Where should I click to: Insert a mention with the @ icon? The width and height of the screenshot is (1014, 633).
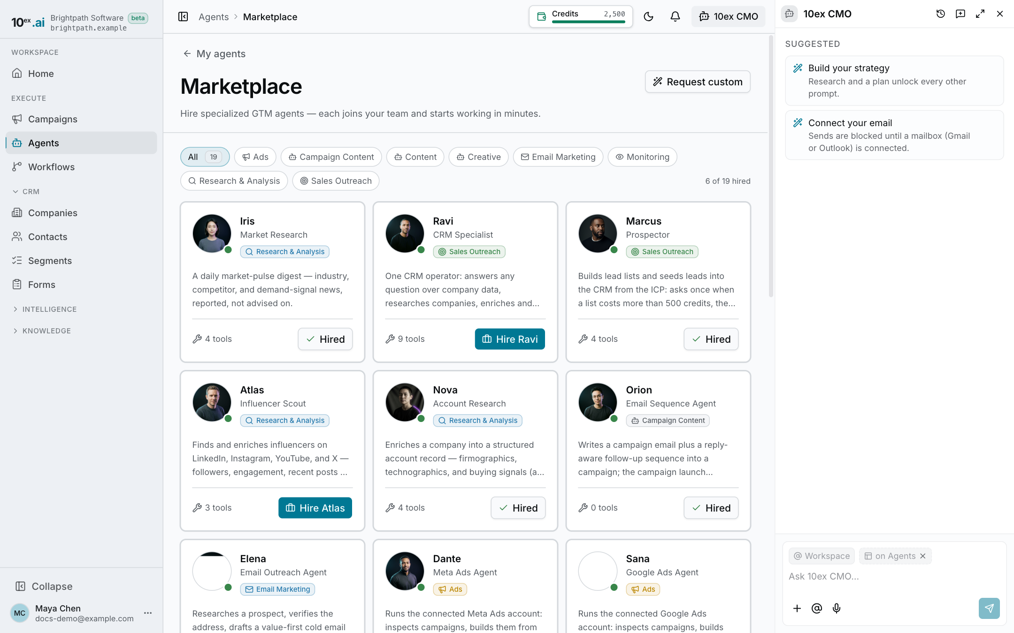pos(817,609)
